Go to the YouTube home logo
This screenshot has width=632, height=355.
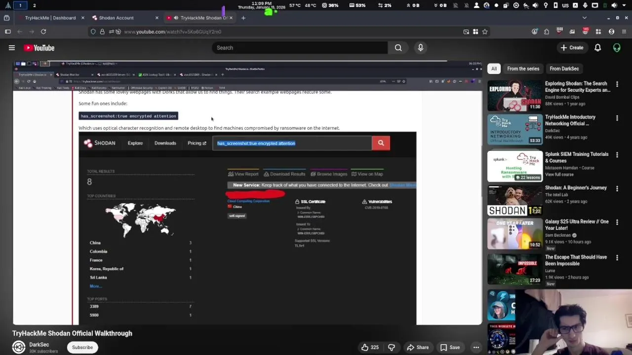click(x=39, y=48)
